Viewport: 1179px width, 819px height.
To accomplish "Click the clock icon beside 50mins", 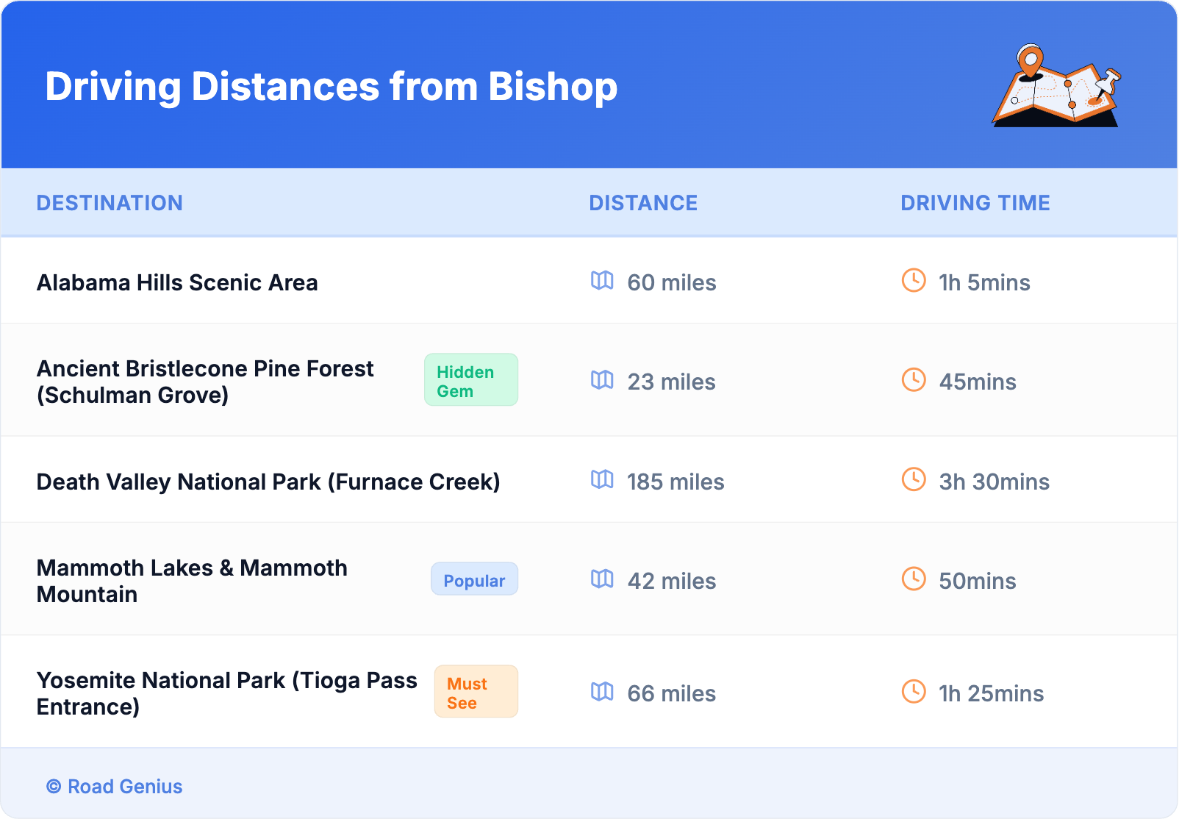I will (x=914, y=579).
